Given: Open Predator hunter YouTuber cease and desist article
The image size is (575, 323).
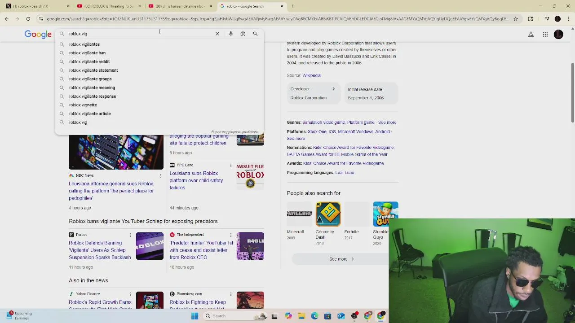Looking at the screenshot, I should (201, 250).
